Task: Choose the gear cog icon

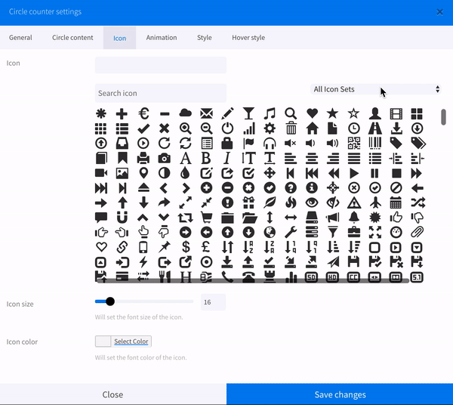Action: tap(270, 128)
